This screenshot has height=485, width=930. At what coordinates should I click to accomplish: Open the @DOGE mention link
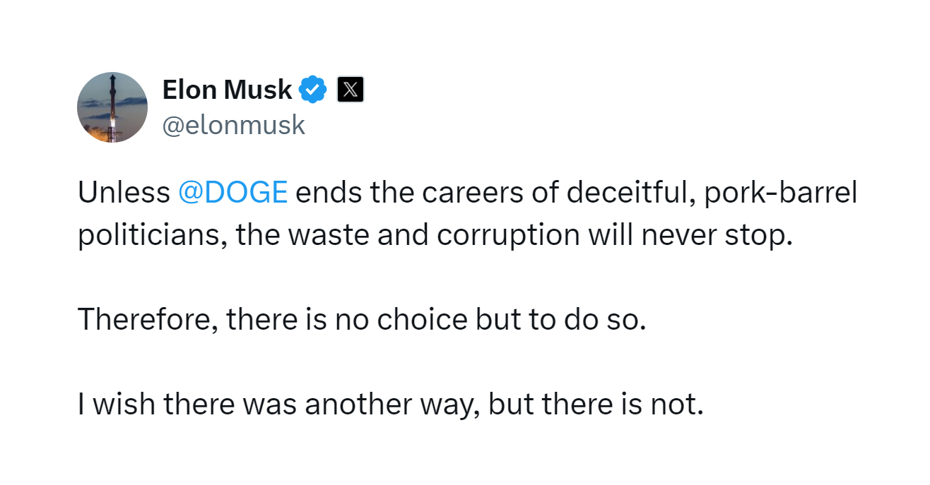tap(233, 193)
